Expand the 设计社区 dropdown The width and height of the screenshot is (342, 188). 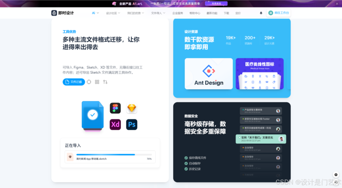pos(113,13)
